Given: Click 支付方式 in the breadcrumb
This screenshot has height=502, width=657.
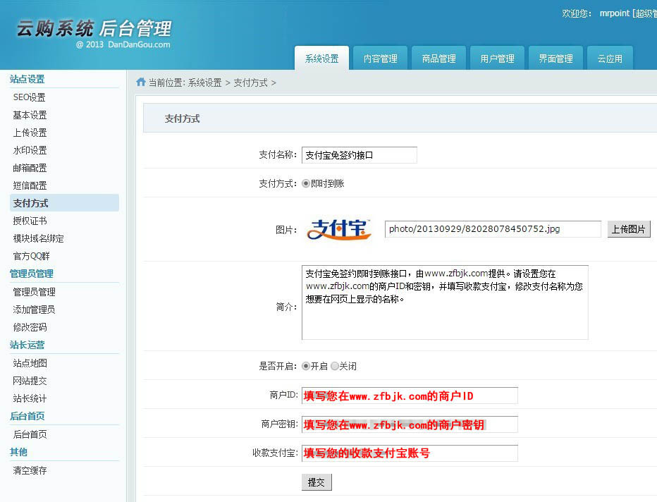Looking at the screenshot, I should (x=250, y=82).
